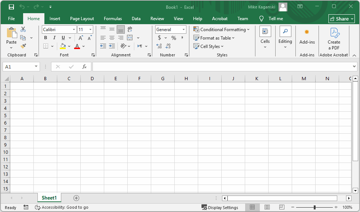This screenshot has width=360, height=212.
Task: Switch to the Formulas tab
Action: pos(113,19)
